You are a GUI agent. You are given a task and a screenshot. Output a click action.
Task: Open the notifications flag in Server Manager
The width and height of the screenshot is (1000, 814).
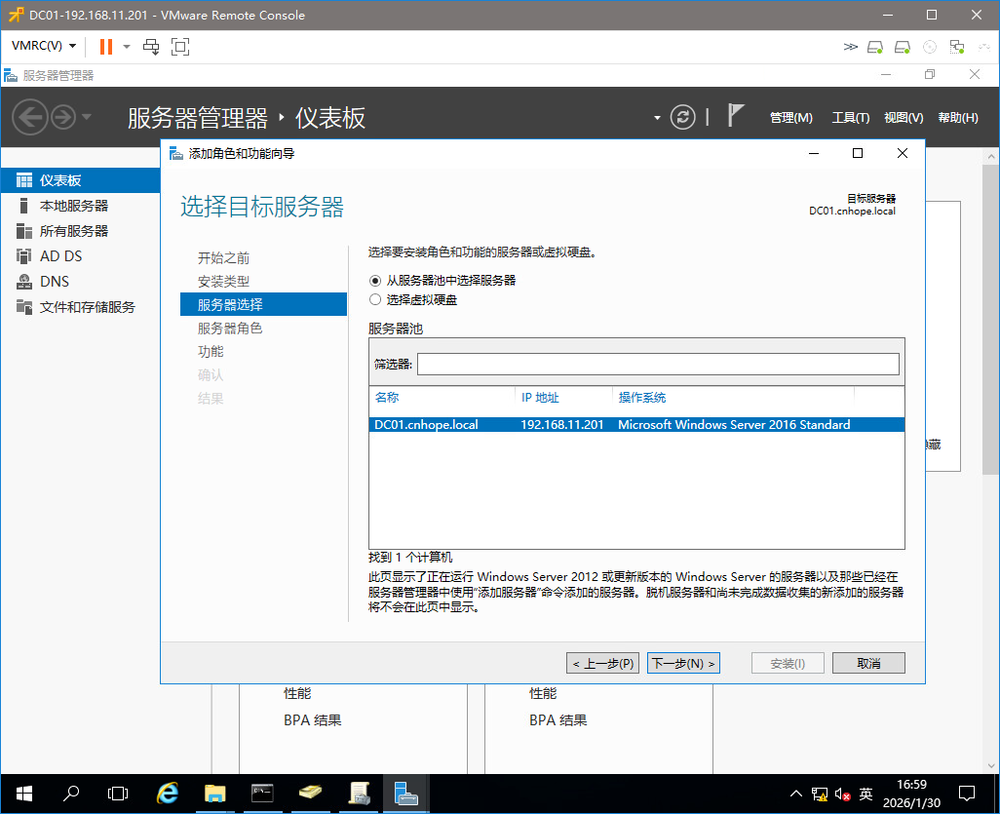735,116
